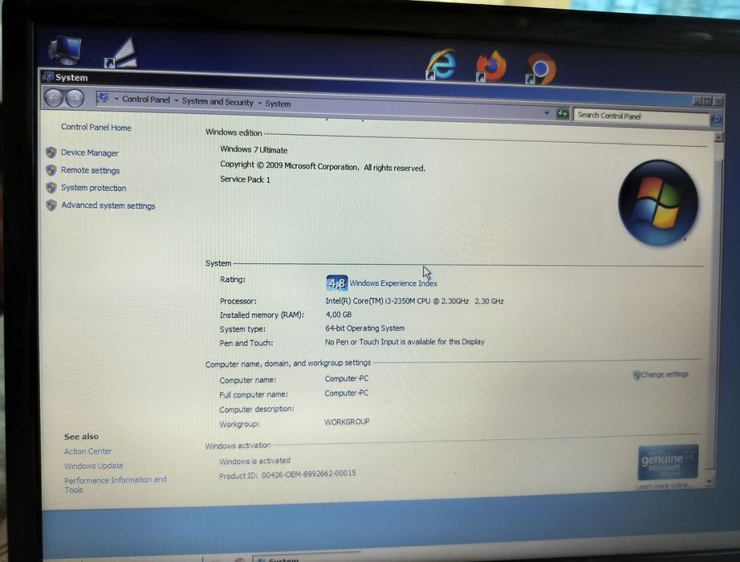Viewport: 740px width, 562px height.
Task: Click the Windows is activated text
Action: coord(255,461)
